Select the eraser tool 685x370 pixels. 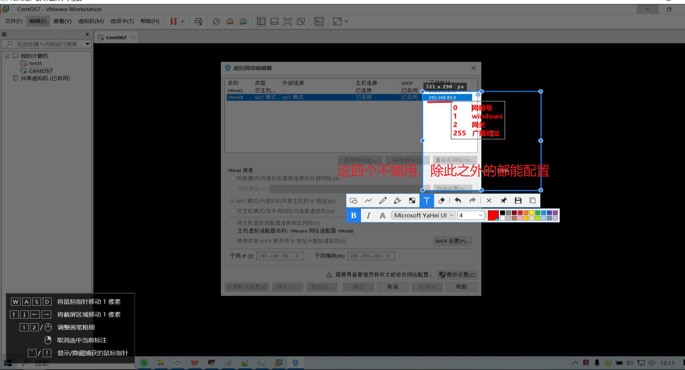coord(441,201)
